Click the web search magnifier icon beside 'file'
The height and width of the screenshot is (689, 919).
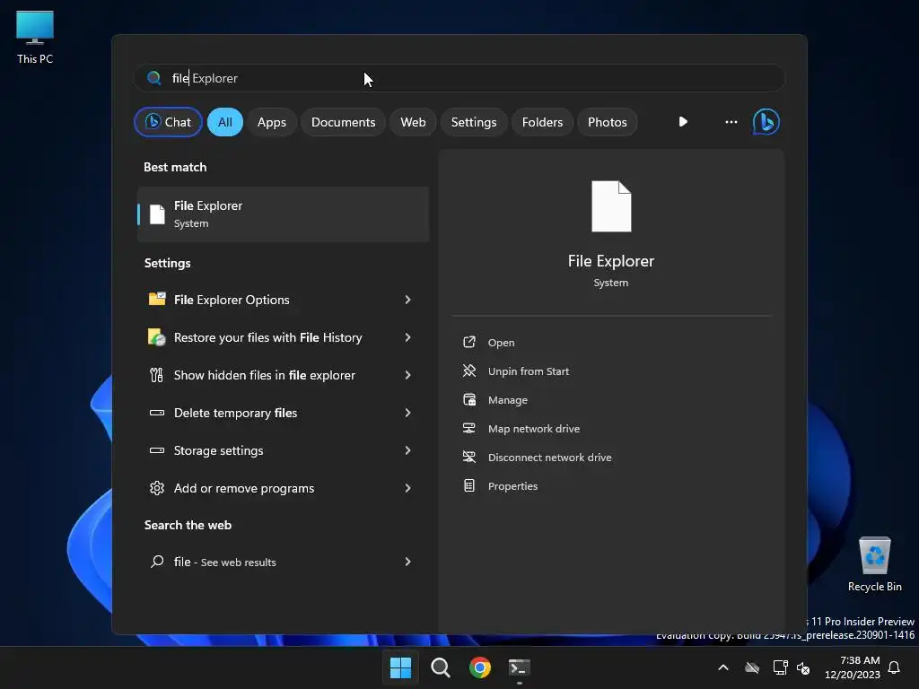tap(156, 562)
